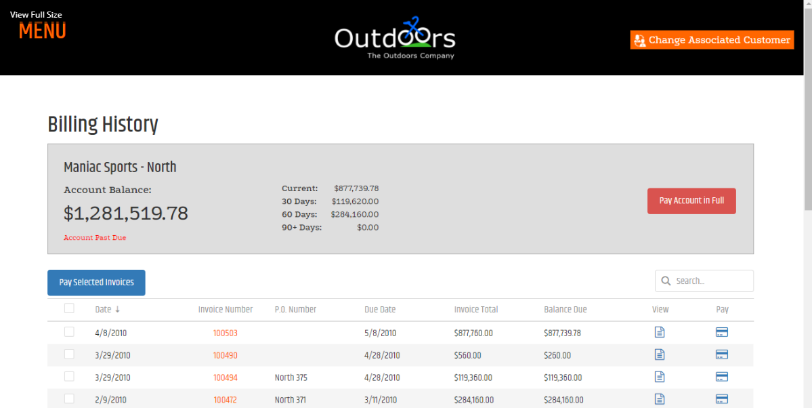View the document for invoice 100472
The width and height of the screenshot is (812, 408).
(660, 399)
